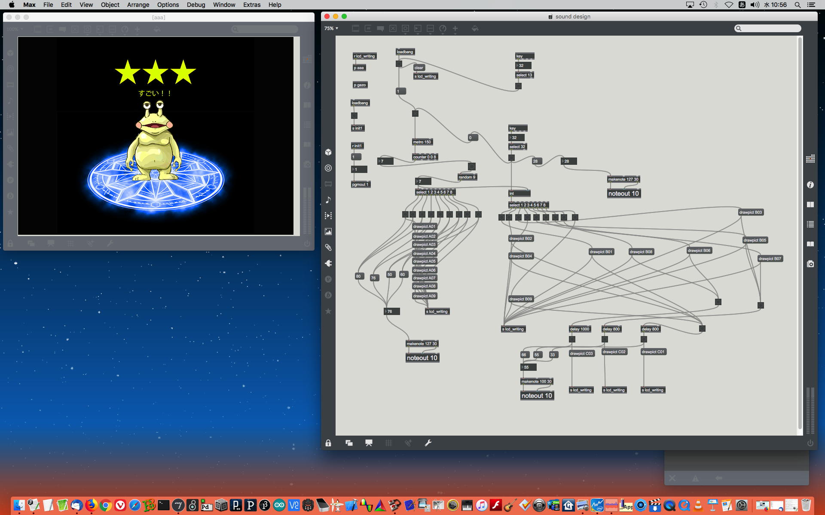Enable presentation mode icon in the bottom toolbar
This screenshot has width=825, height=515.
[369, 443]
